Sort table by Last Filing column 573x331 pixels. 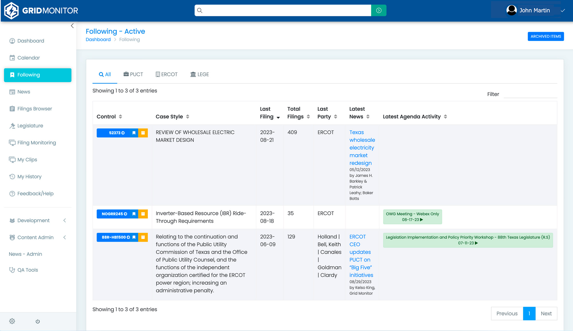point(270,113)
